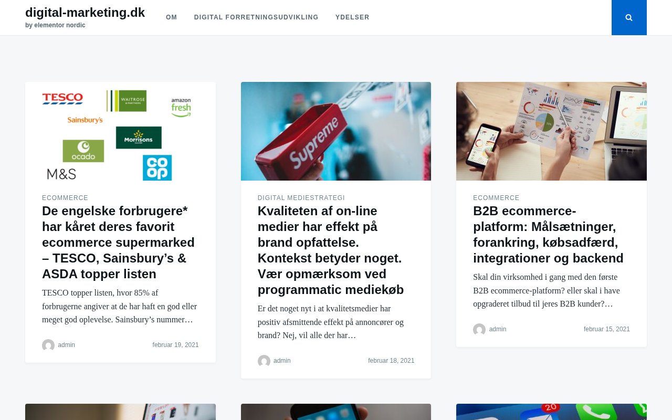Open the Supreme brick image thumbnail
672x420 pixels.
336,131
